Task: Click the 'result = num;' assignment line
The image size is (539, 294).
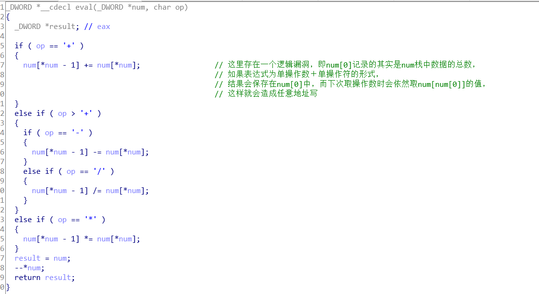Action: (x=43, y=258)
